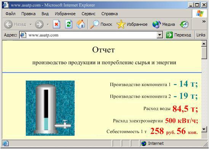Image resolution: width=209 pixels, height=149 pixels.
Task: Open the Файл menu
Action: [10, 14]
